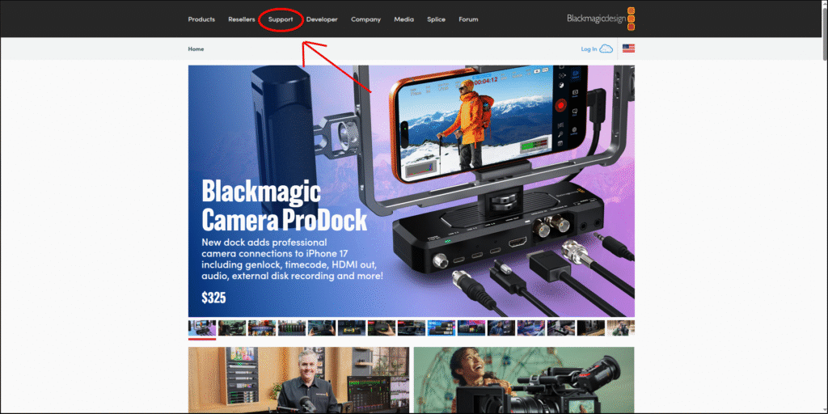This screenshot has width=828, height=414.
Task: Open the promo image with the man at desk
Action: (298, 380)
